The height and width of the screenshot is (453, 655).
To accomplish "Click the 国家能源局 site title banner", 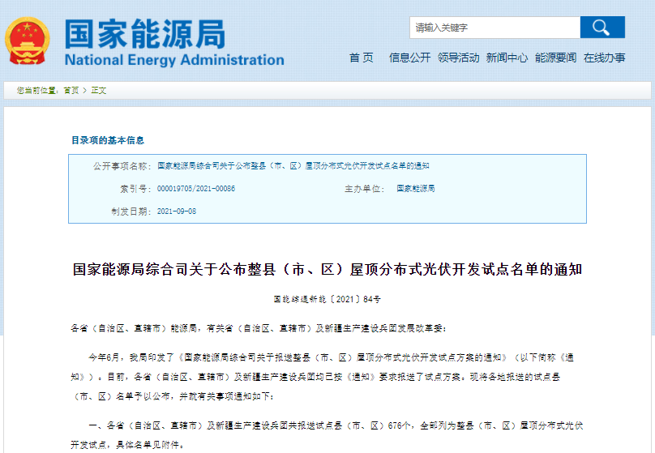I will pyautogui.click(x=145, y=33).
